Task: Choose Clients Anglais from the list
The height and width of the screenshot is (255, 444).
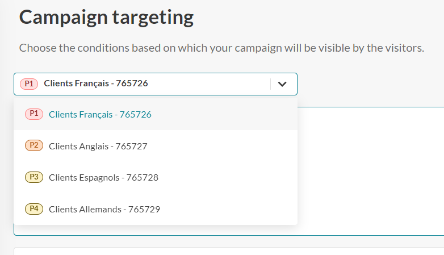Action: (x=156, y=146)
